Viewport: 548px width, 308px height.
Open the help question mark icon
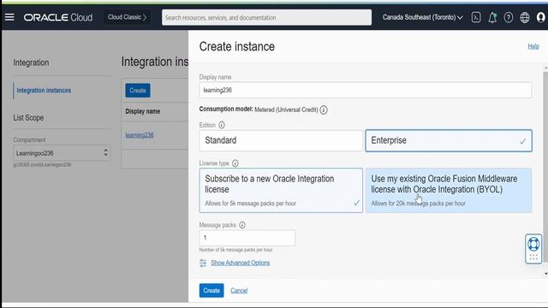508,17
